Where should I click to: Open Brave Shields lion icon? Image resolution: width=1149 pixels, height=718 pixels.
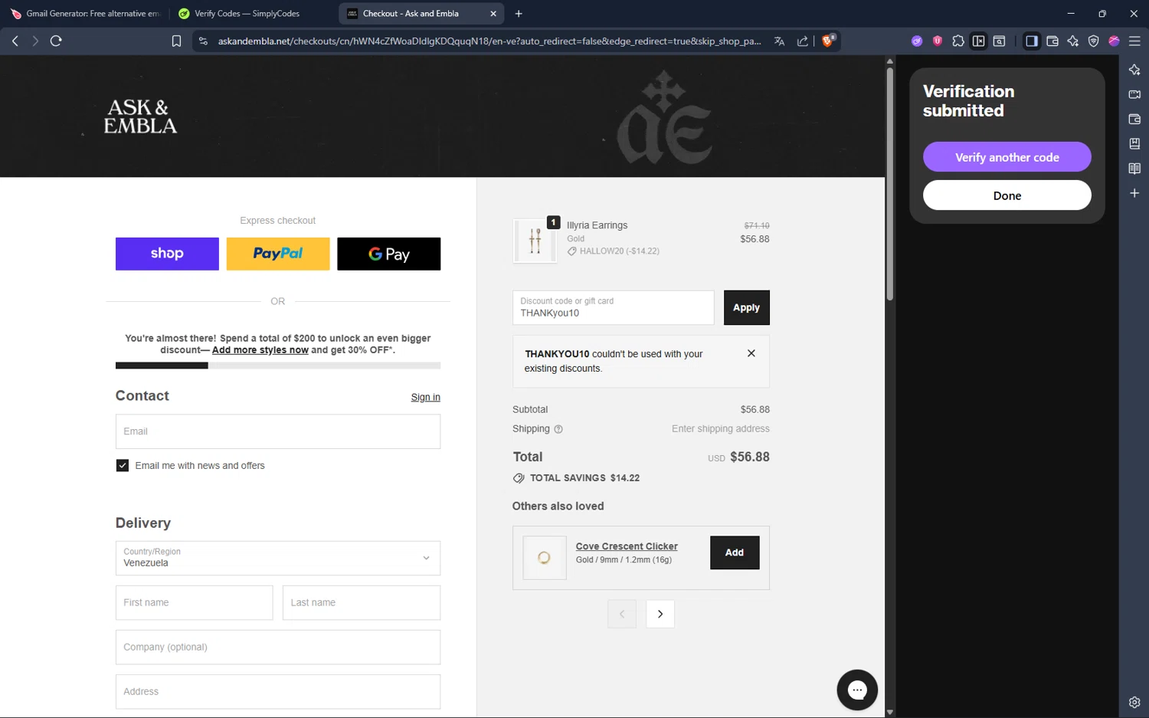828,41
